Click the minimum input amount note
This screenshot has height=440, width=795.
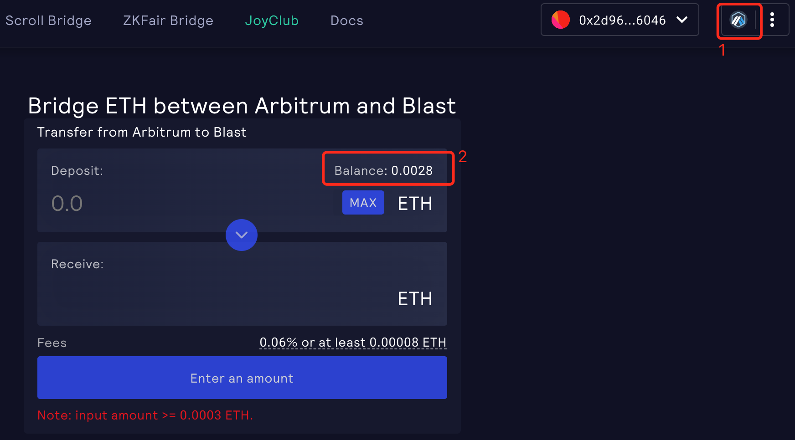pos(145,415)
